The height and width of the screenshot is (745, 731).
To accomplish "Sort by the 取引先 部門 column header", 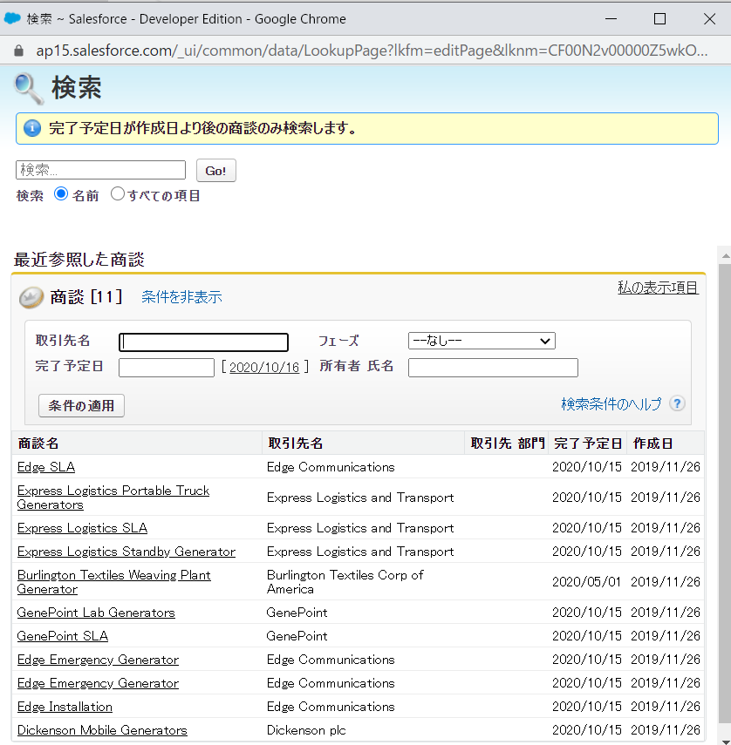I will pyautogui.click(x=508, y=444).
